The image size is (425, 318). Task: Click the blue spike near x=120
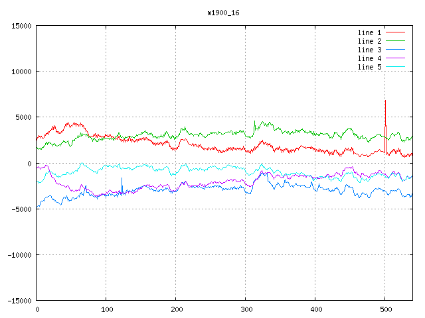(x=122, y=182)
